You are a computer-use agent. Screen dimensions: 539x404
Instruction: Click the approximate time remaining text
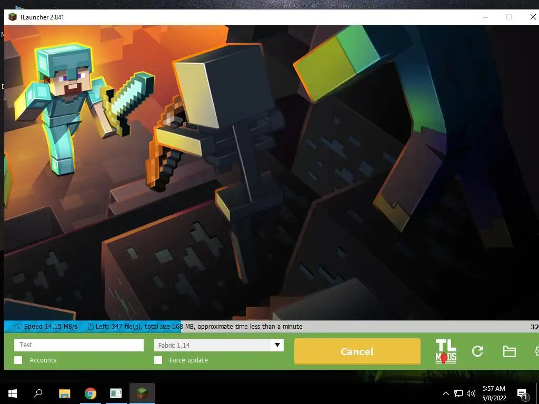click(x=250, y=327)
